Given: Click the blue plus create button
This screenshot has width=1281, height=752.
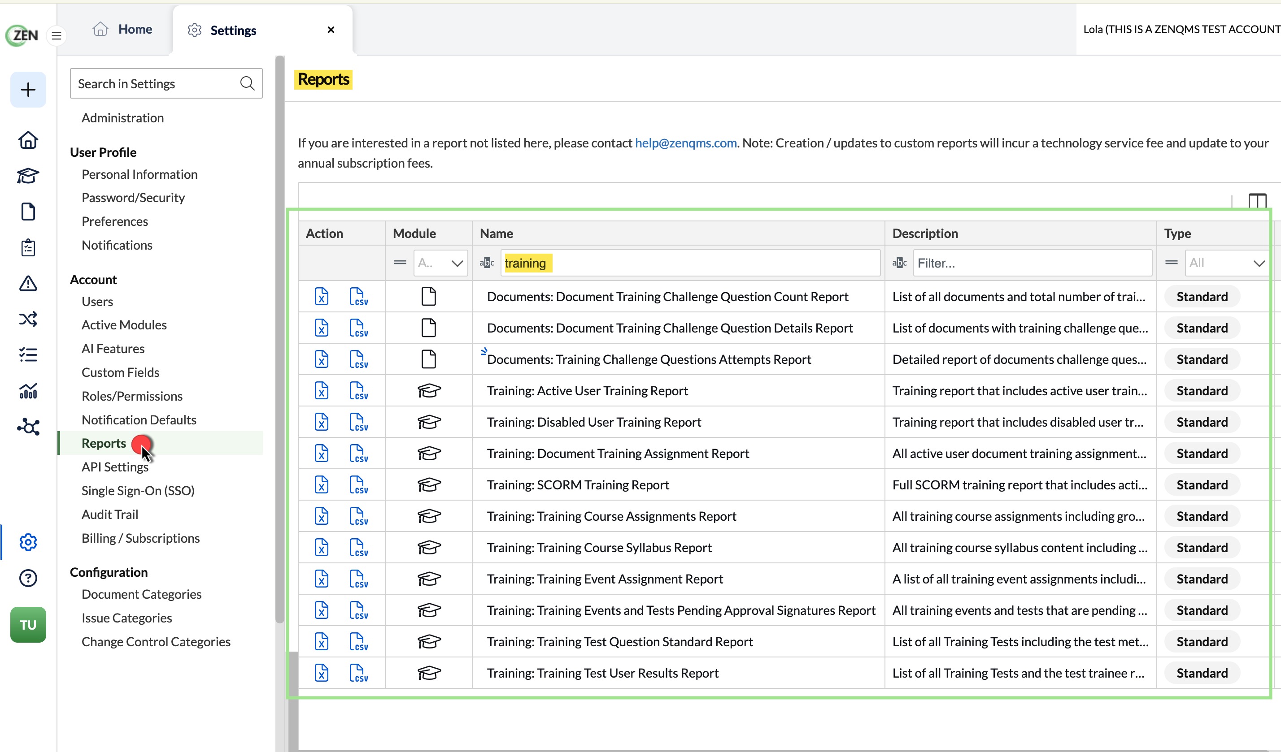Looking at the screenshot, I should click(28, 90).
